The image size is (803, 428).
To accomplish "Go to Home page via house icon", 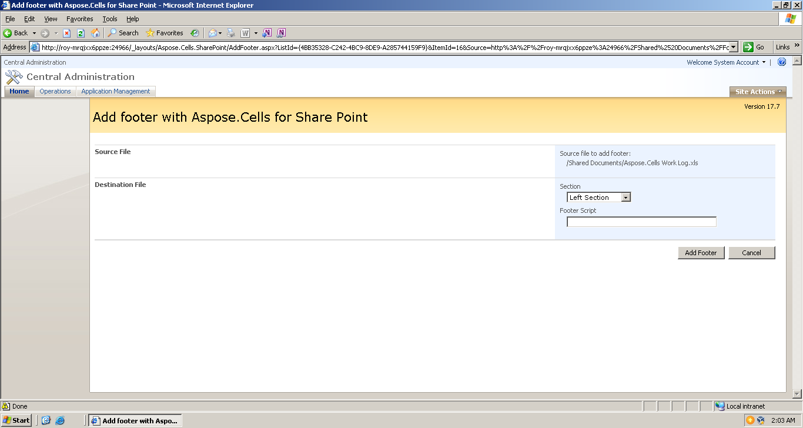I will (95, 33).
